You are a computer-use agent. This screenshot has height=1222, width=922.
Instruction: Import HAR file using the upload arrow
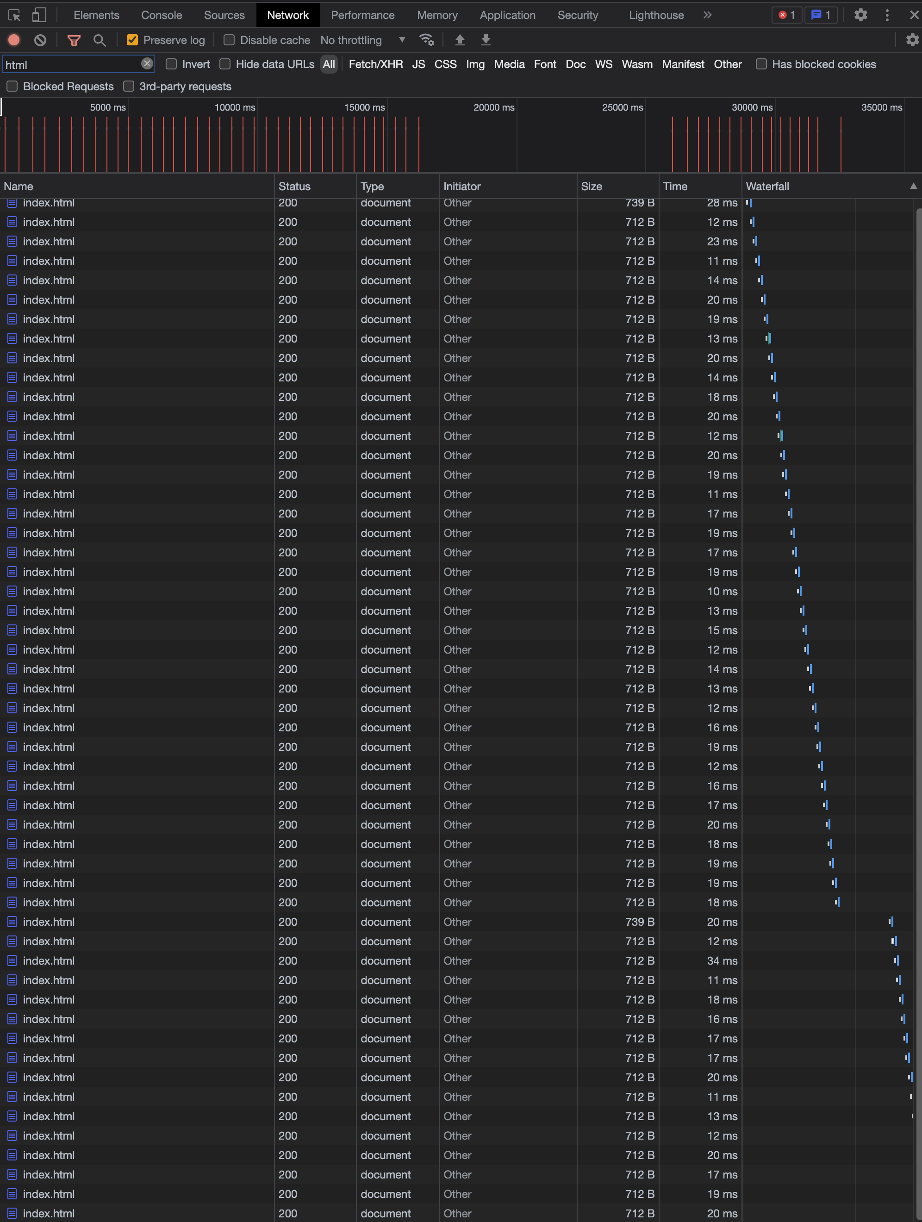pos(460,40)
